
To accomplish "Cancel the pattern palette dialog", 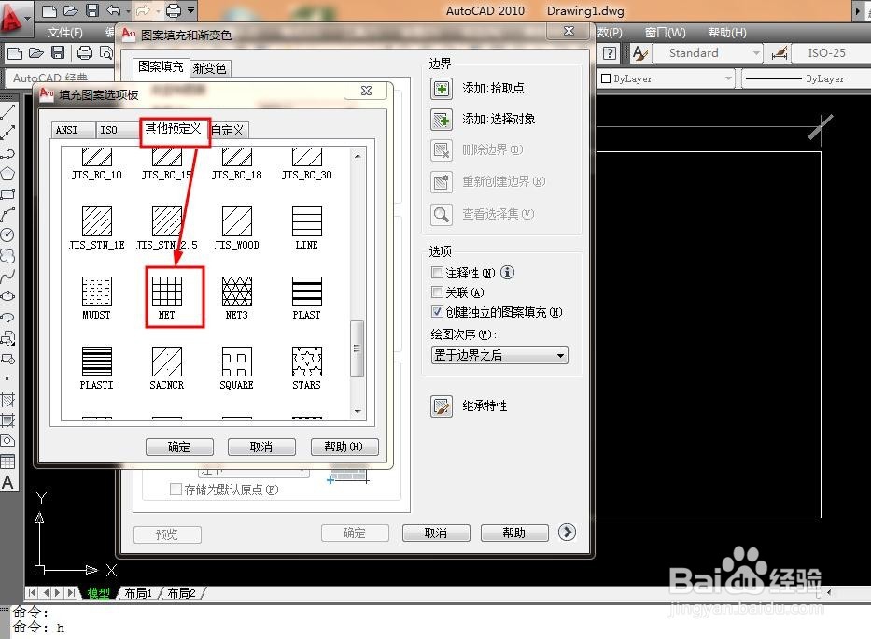I will (261, 447).
